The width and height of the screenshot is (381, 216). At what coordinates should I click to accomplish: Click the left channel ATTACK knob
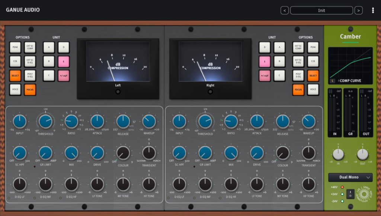(x=97, y=121)
